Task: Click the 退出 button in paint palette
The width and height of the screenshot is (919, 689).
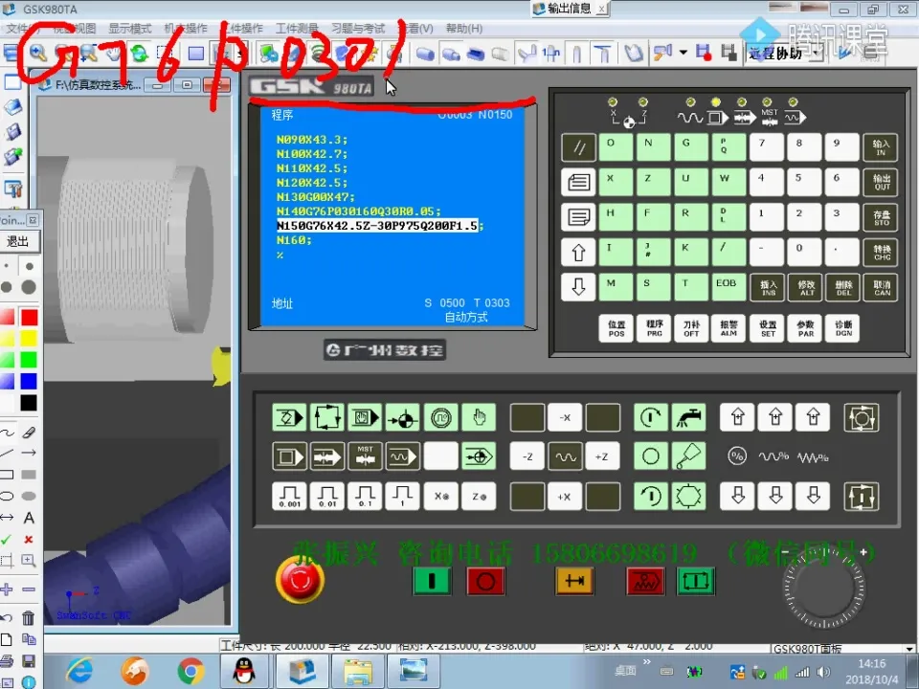Action: 18,241
